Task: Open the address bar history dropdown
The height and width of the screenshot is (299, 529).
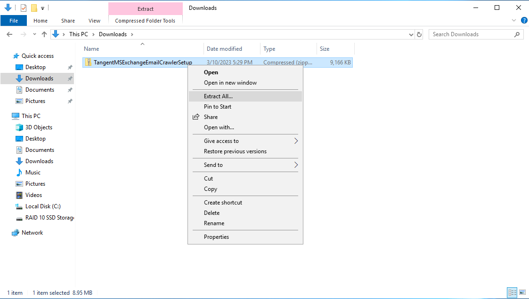Action: point(411,34)
